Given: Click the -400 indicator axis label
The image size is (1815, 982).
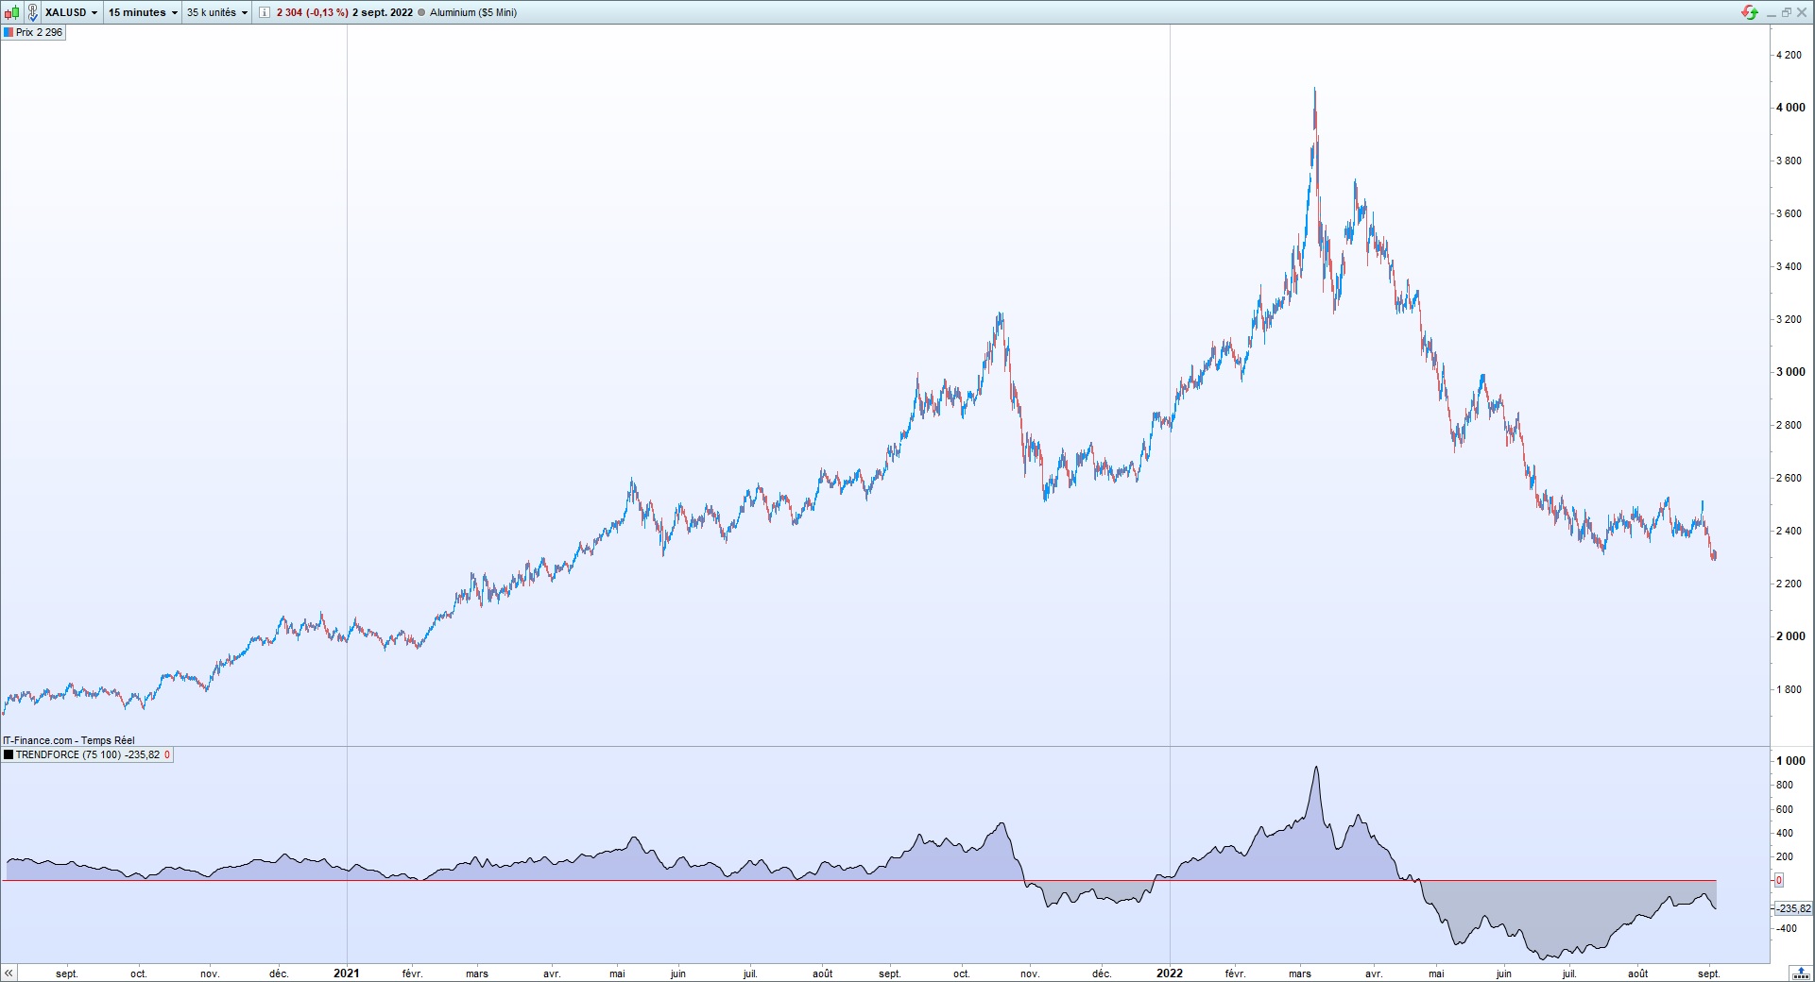Looking at the screenshot, I should (1786, 929).
